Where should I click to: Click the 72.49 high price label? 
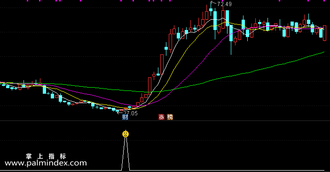[x=224, y=4]
